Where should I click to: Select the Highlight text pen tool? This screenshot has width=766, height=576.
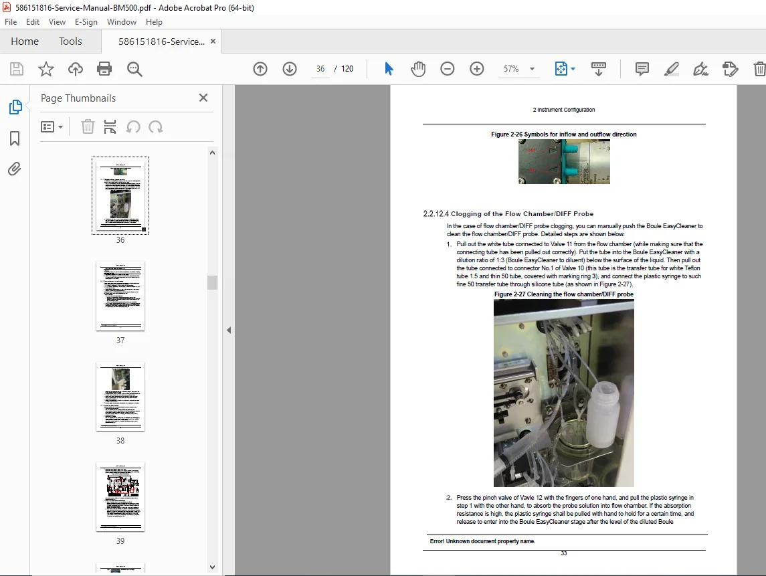[x=672, y=69]
